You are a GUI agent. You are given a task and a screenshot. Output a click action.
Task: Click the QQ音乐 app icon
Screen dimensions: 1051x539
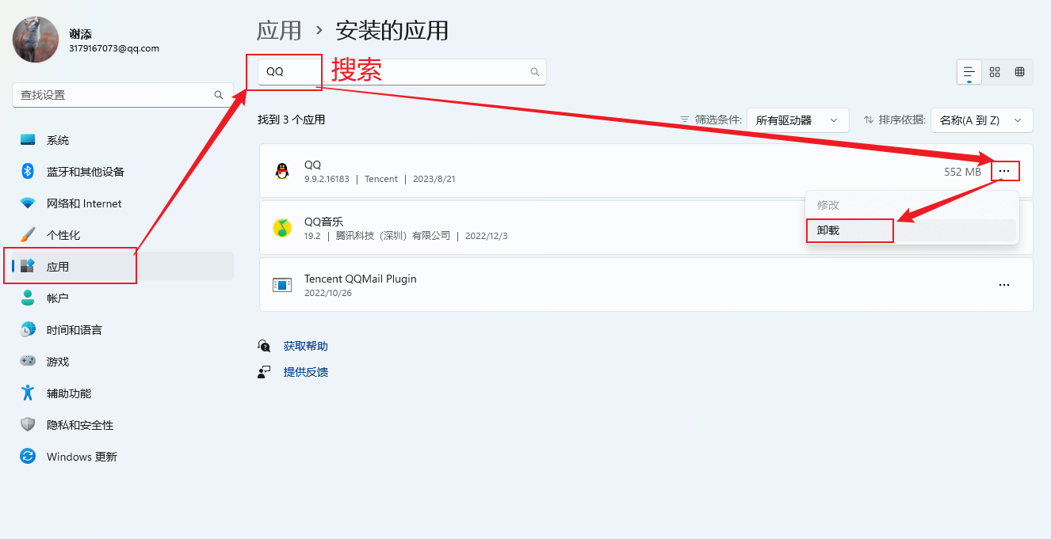pyautogui.click(x=282, y=228)
